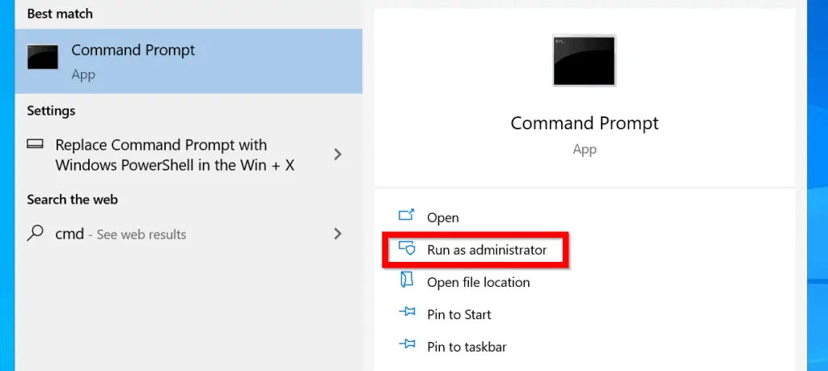Click the settings icon beside Replace Command Prompt
828x371 pixels.
[x=35, y=144]
